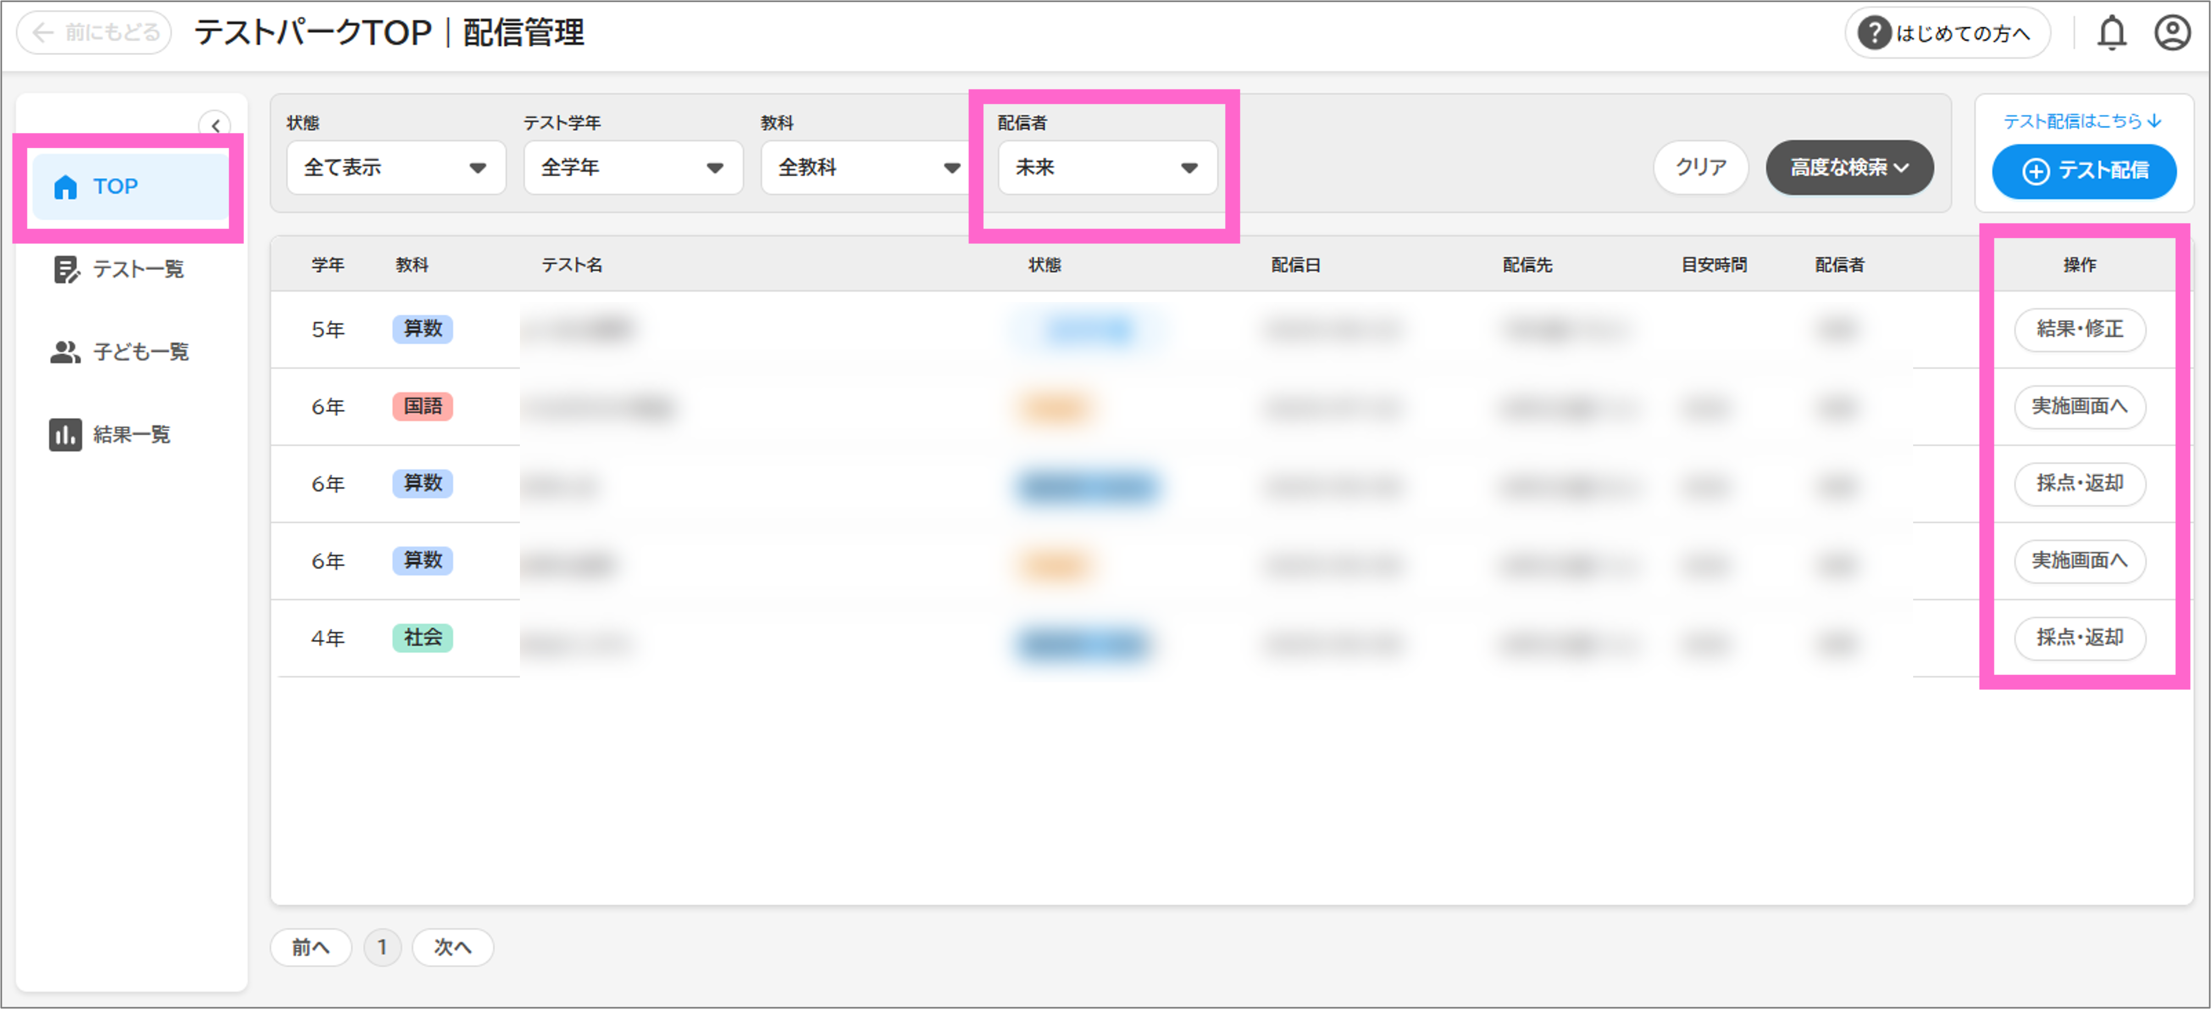Click the 結果一覧 bar chart icon
This screenshot has width=2211, height=1009.
point(65,435)
